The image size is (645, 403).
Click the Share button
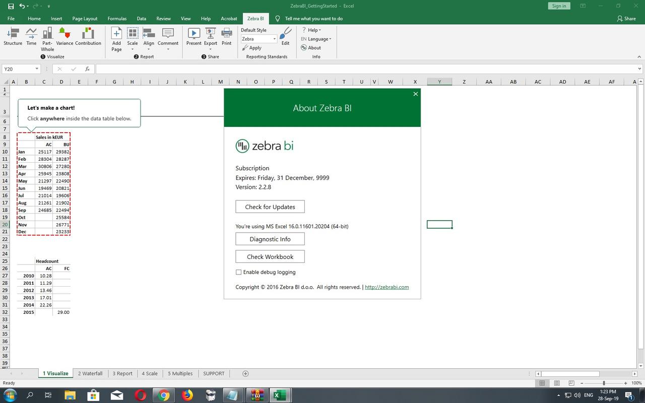point(626,19)
